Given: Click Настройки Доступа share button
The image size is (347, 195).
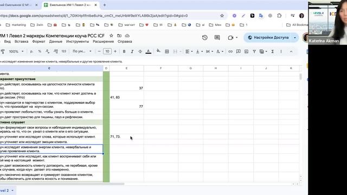Looking at the screenshot, I should [x=268, y=37].
